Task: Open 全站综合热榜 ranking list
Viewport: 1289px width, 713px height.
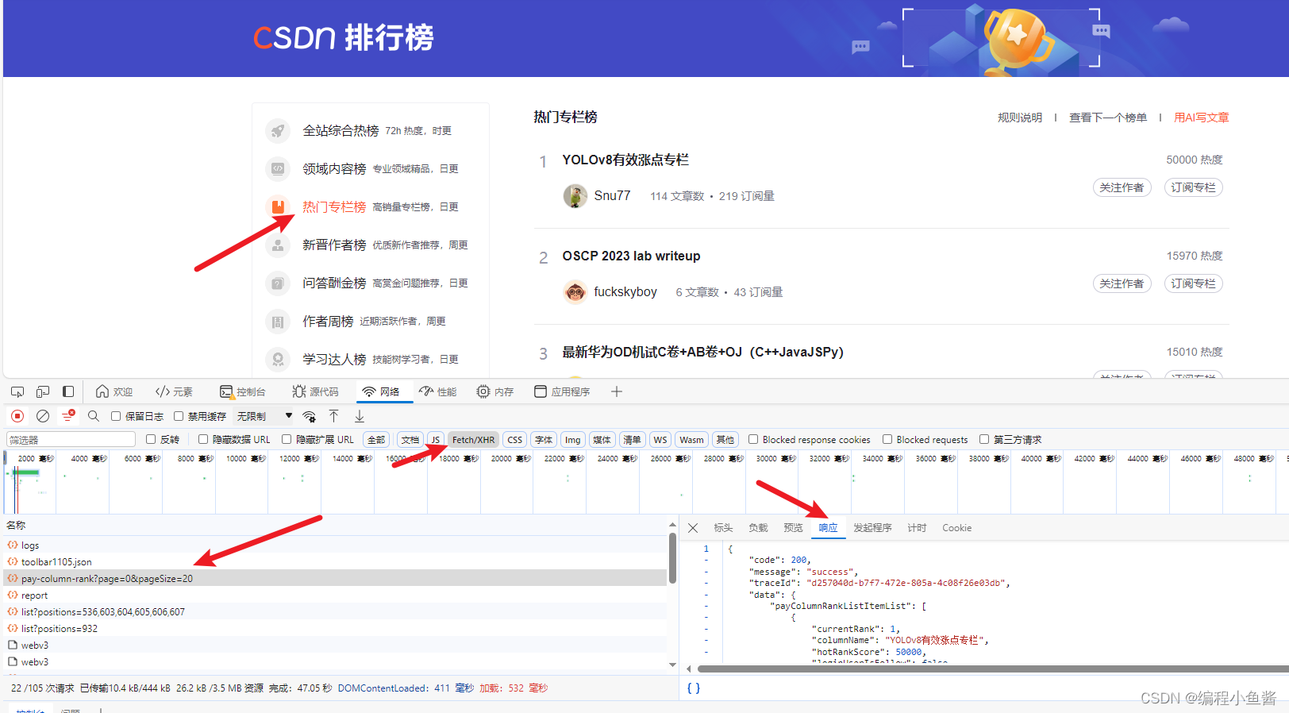Action: [341, 130]
